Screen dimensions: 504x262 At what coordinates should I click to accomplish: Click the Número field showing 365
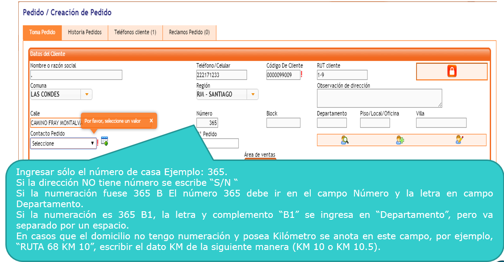click(207, 123)
